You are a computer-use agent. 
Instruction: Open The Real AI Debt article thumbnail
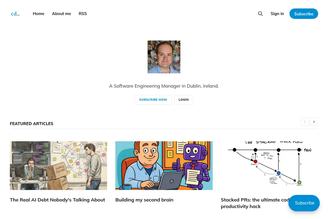click(58, 166)
